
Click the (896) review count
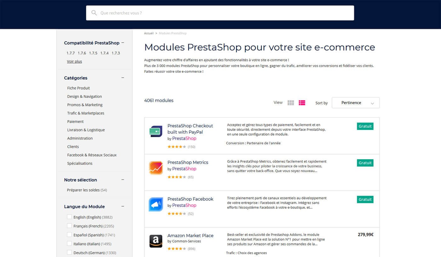(x=191, y=249)
